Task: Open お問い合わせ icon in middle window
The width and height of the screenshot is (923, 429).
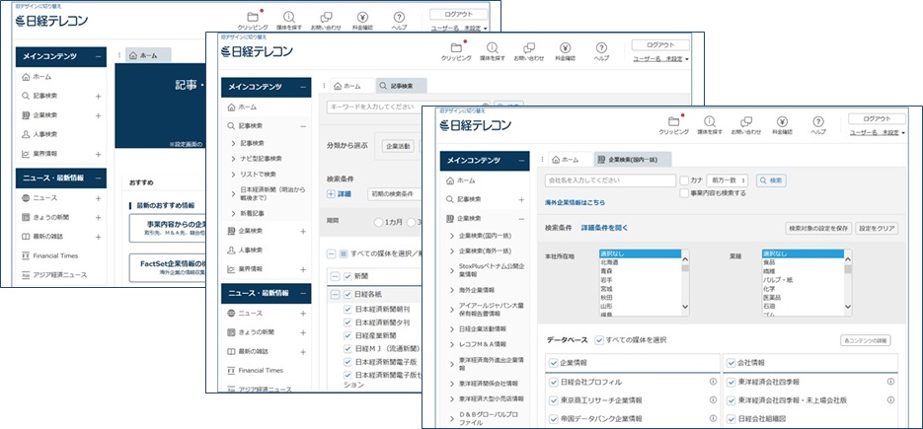Action: 528,48
